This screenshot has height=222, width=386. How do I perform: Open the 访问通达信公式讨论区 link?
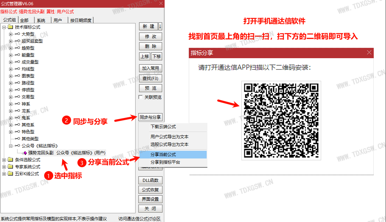[x=139, y=219]
